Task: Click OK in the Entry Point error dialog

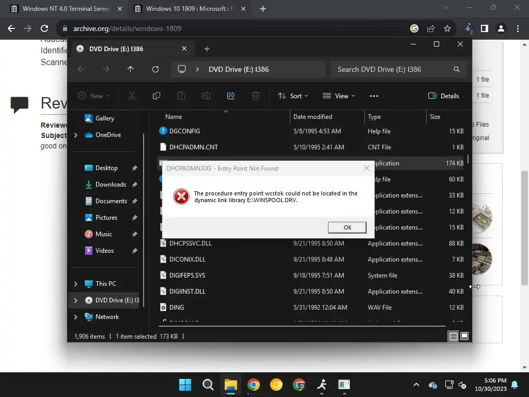Action: (x=347, y=227)
